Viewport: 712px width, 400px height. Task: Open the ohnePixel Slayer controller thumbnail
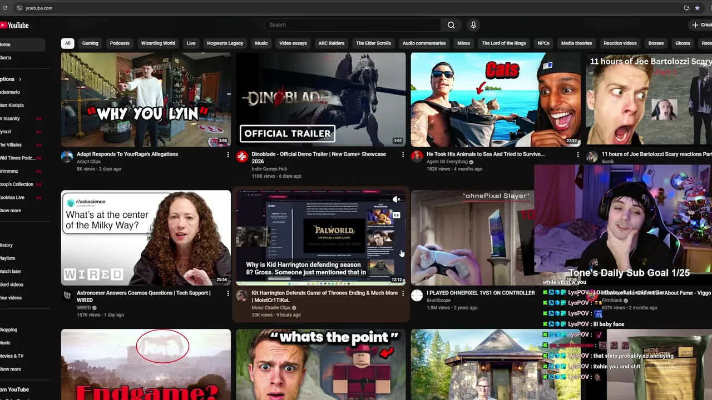tap(472, 238)
